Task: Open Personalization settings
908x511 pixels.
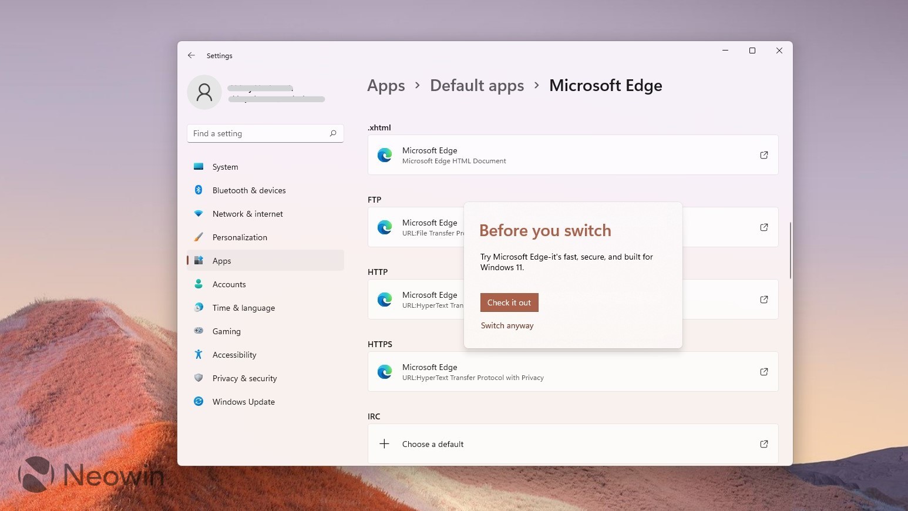Action: [x=265, y=237]
